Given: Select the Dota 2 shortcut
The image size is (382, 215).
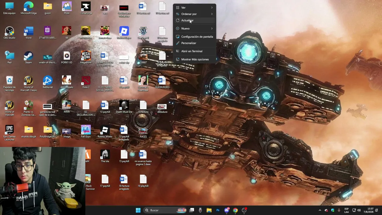Looking at the screenshot, I should [x=86, y=82].
